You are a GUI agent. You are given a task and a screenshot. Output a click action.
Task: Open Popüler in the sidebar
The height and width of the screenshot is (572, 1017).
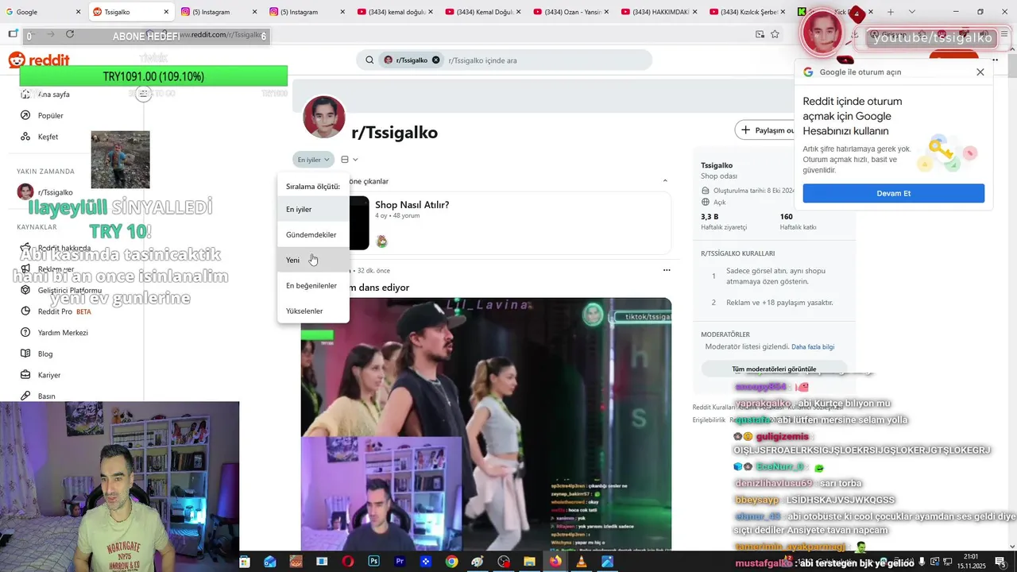point(50,116)
